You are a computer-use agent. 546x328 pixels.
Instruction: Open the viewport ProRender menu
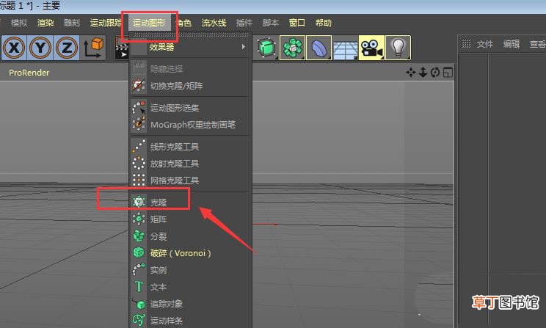29,73
